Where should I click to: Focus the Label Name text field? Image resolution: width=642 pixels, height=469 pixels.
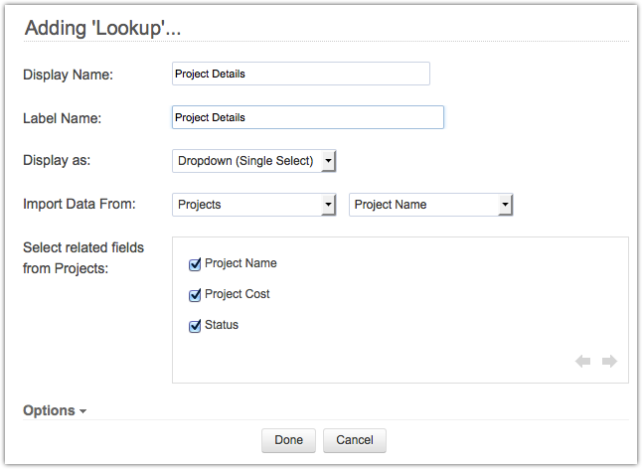point(307,117)
